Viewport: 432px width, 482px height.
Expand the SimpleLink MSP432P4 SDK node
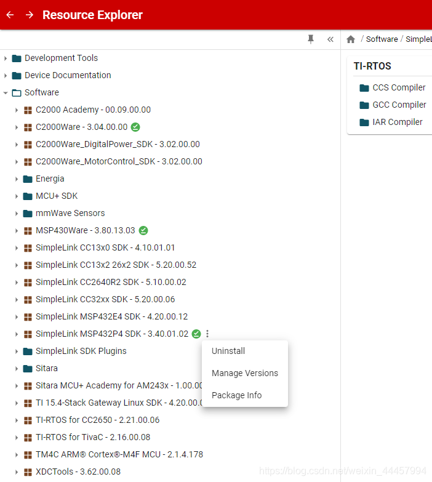tap(16, 334)
